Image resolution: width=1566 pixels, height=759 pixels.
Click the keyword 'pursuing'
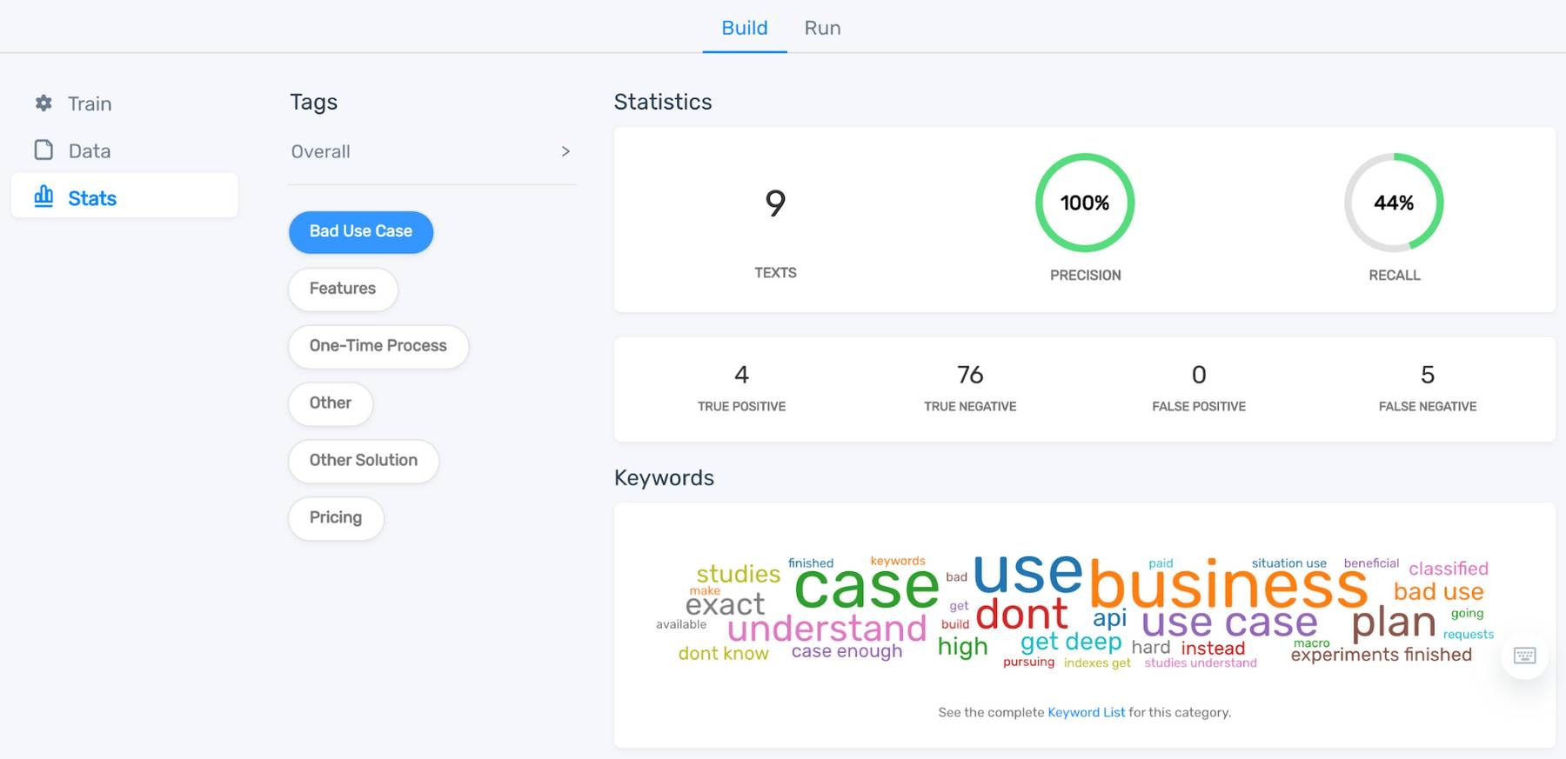1028,662
